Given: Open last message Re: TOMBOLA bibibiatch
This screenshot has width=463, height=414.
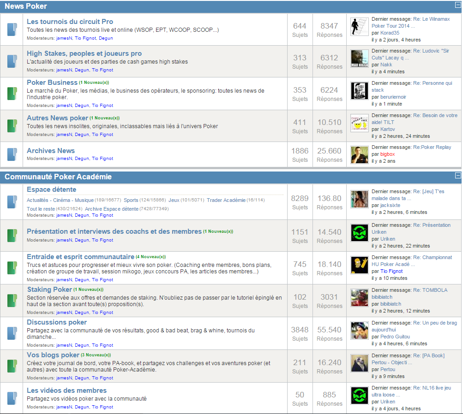Looking at the screenshot, I should pos(409,294).
